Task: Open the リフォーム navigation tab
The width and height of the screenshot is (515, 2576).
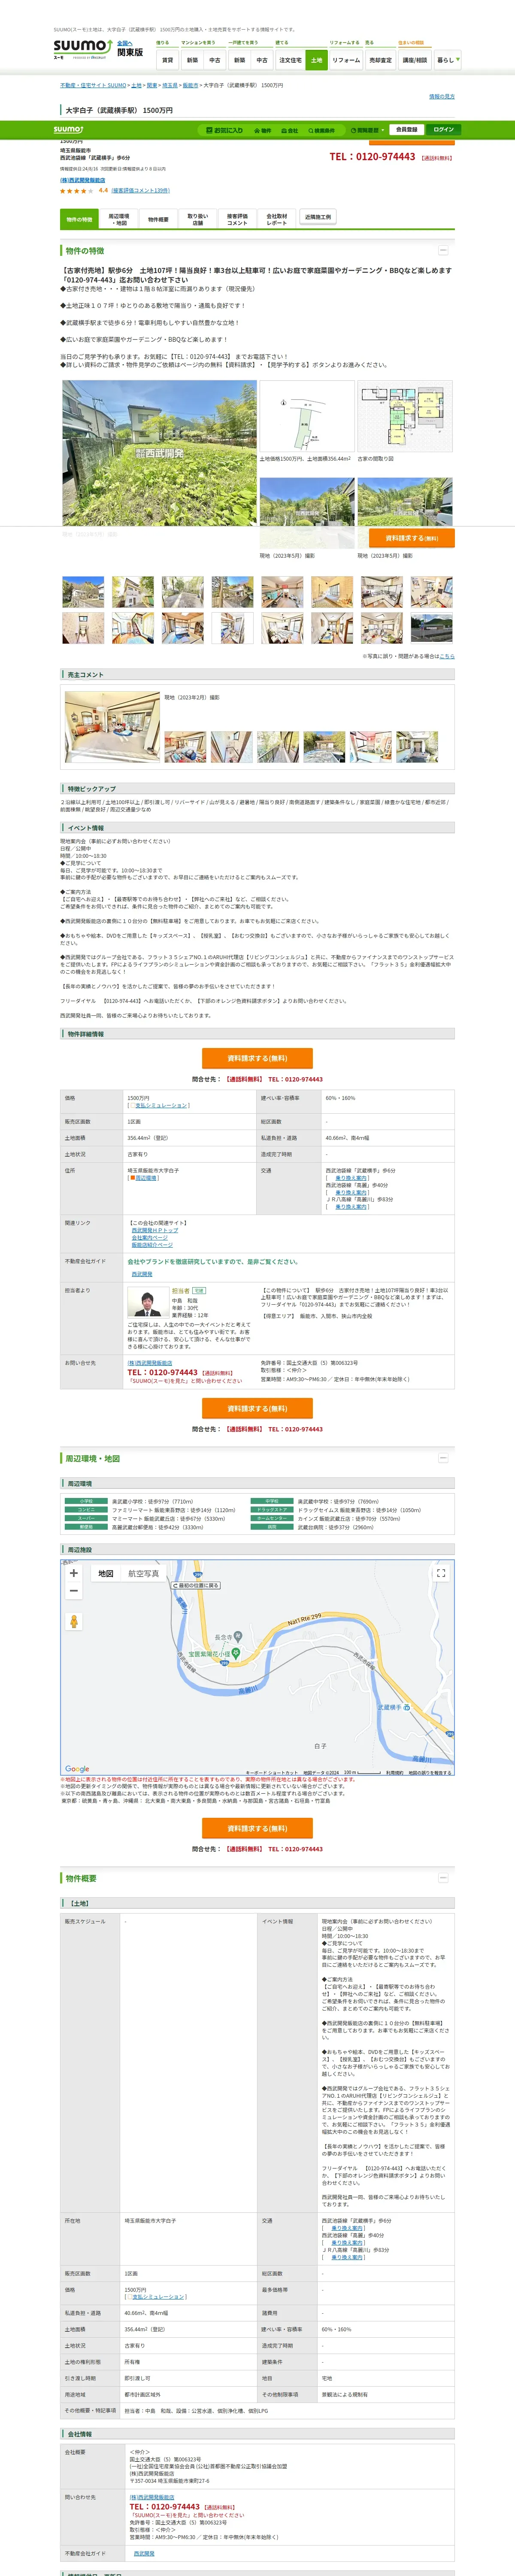Action: pos(346,60)
